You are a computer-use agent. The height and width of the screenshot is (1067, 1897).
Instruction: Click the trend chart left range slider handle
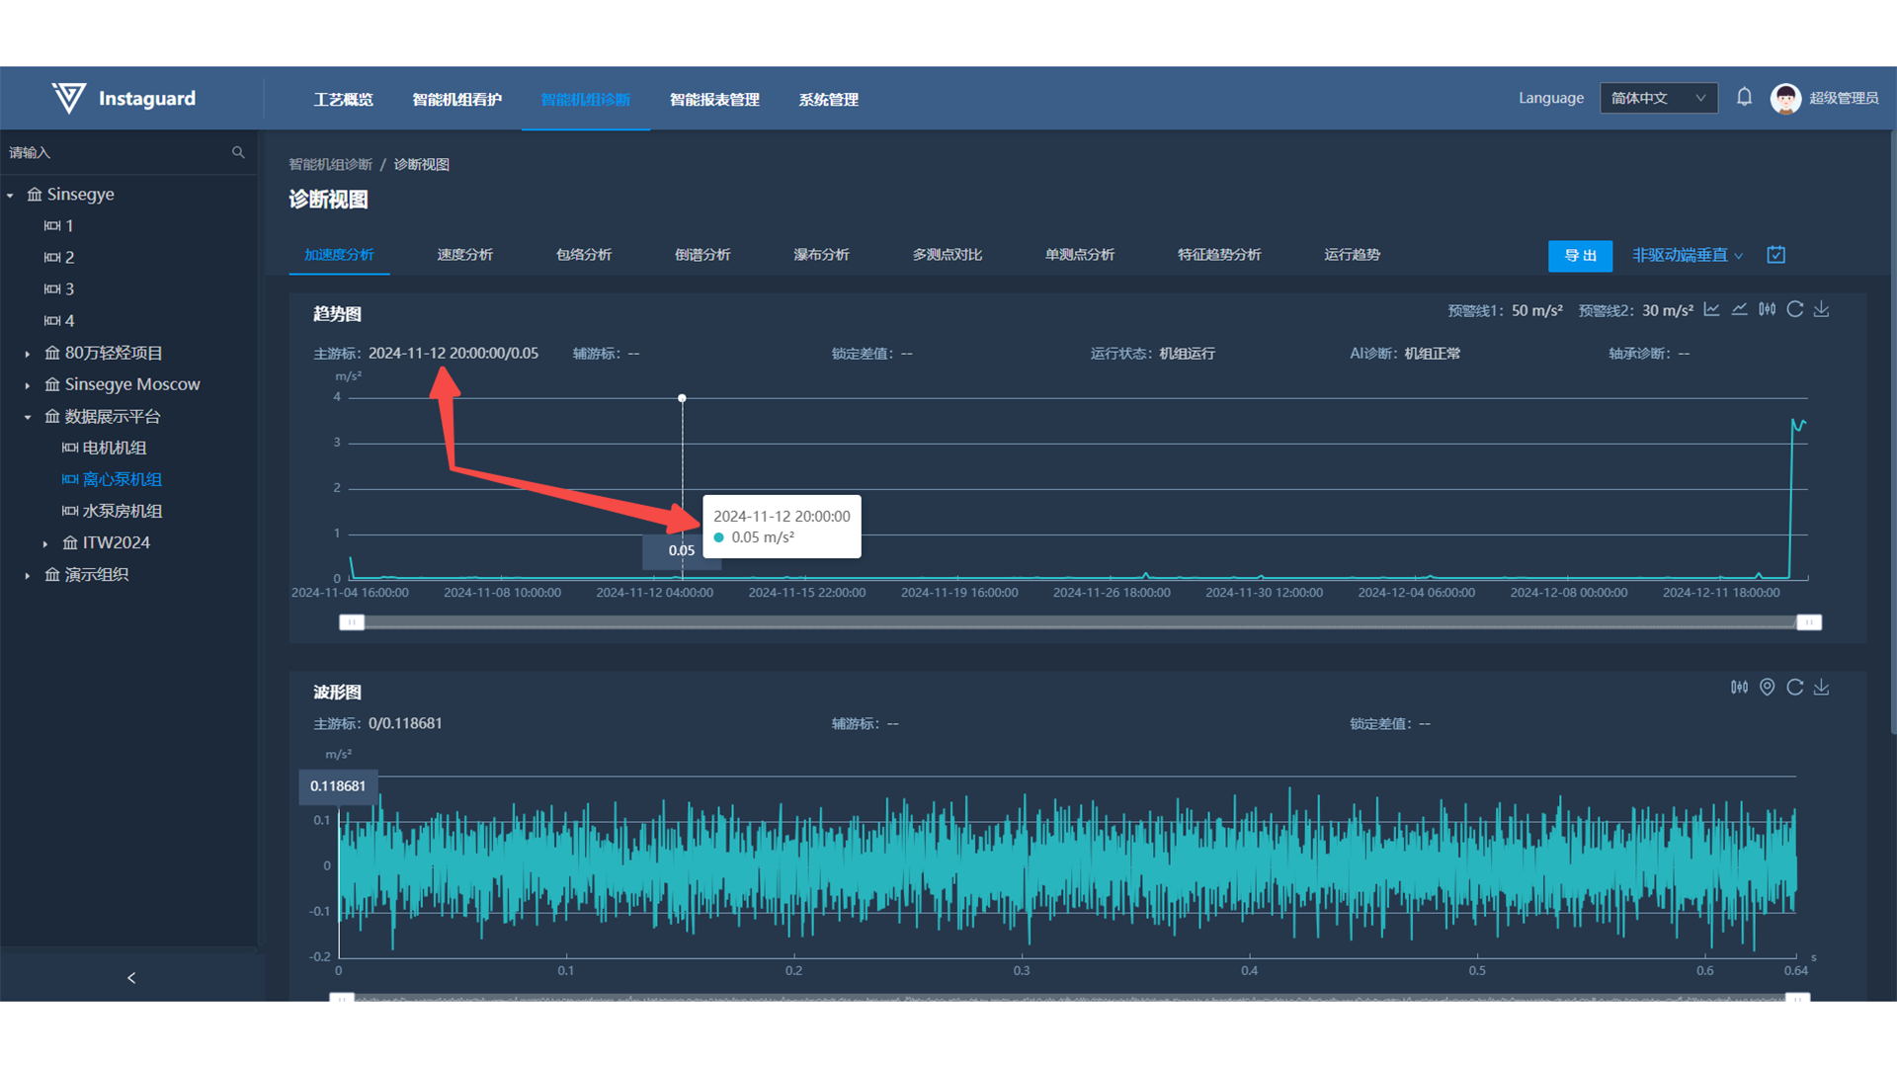[352, 622]
